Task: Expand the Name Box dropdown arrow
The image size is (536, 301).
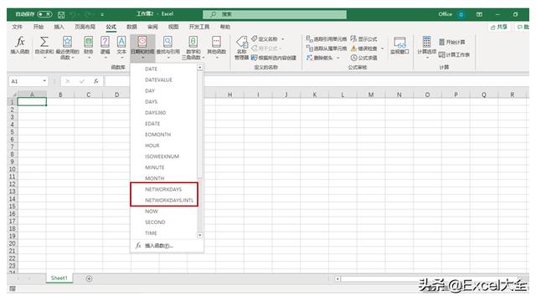Action: tap(44, 81)
